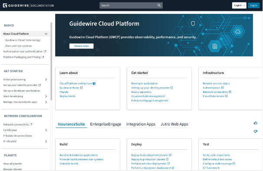This screenshot has width=263, height=171.
Task: Open Promote builds between star systems link
Action: [x=82, y=159]
